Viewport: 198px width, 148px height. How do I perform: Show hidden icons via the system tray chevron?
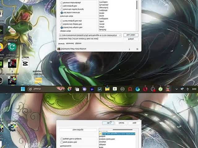pos(176,89)
